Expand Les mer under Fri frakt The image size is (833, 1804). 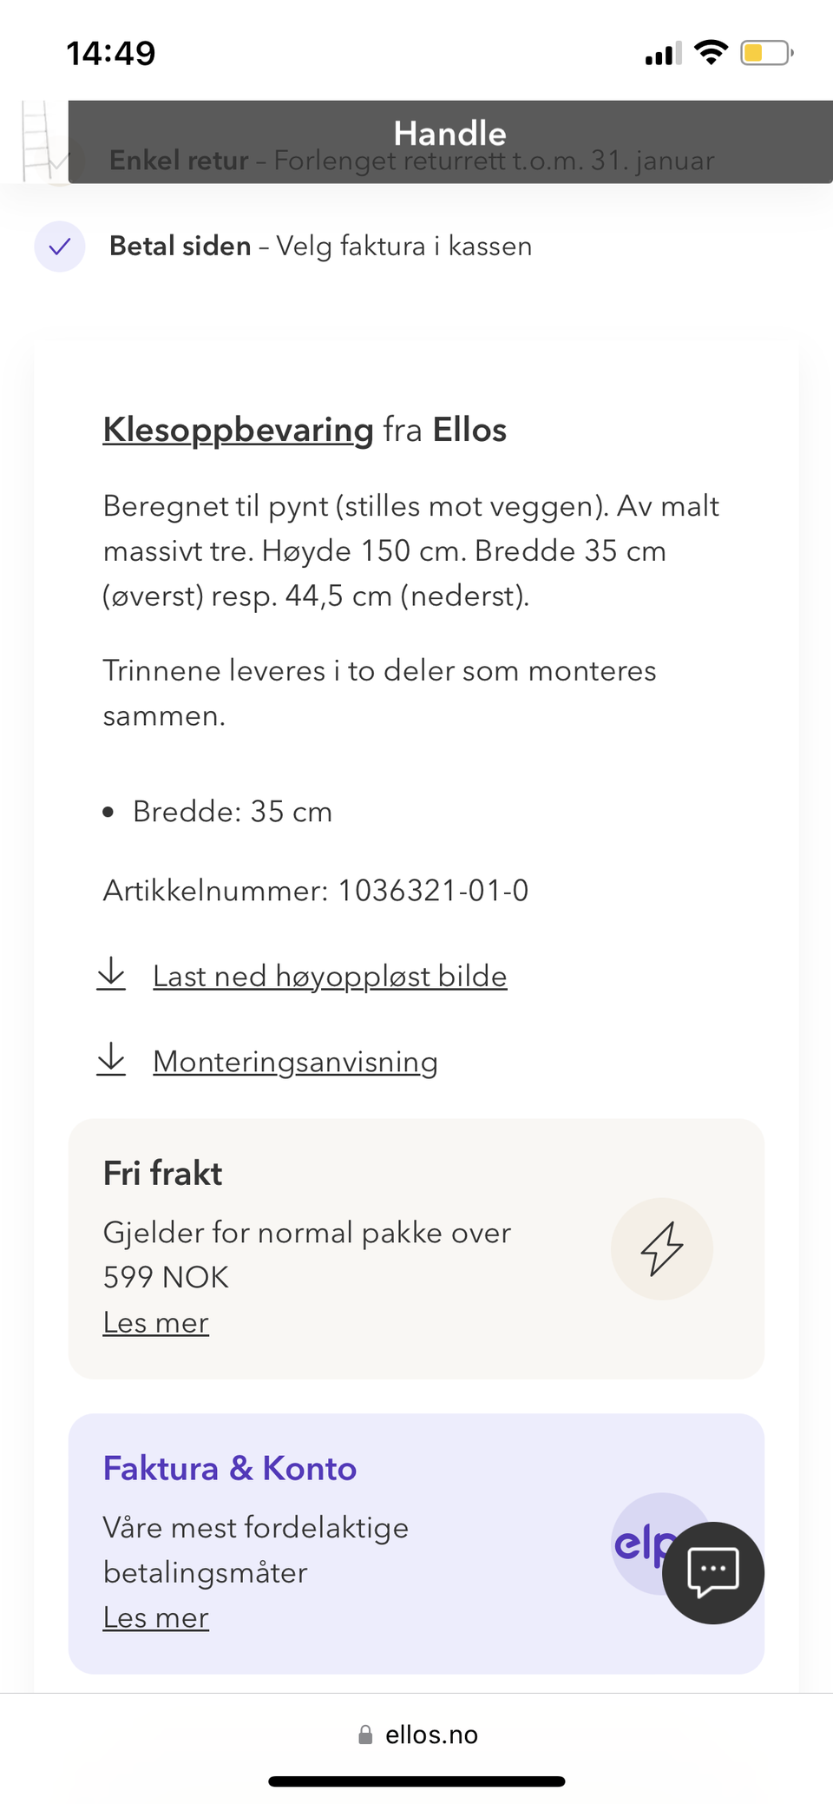point(154,1322)
